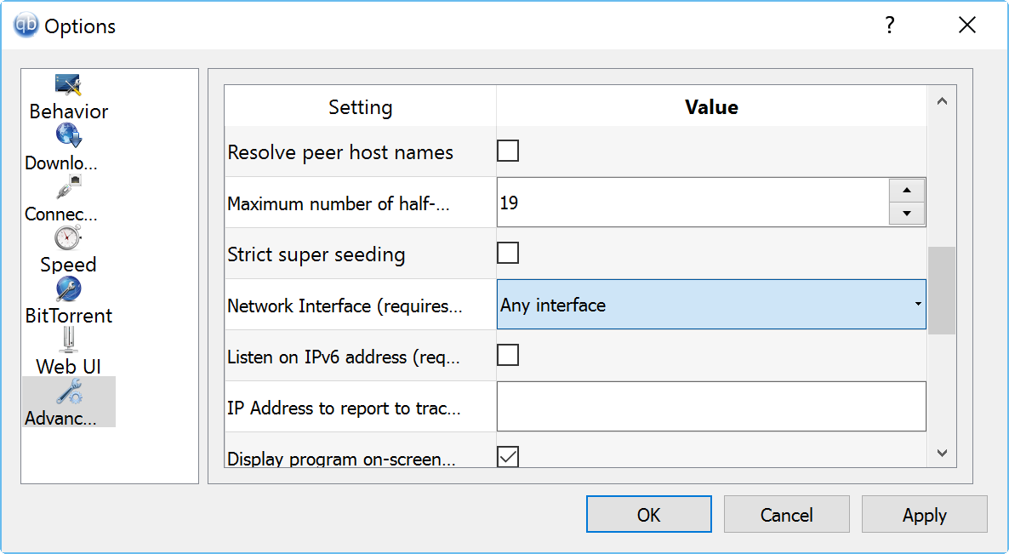Click the Value column header
1009x554 pixels.
pos(711,107)
